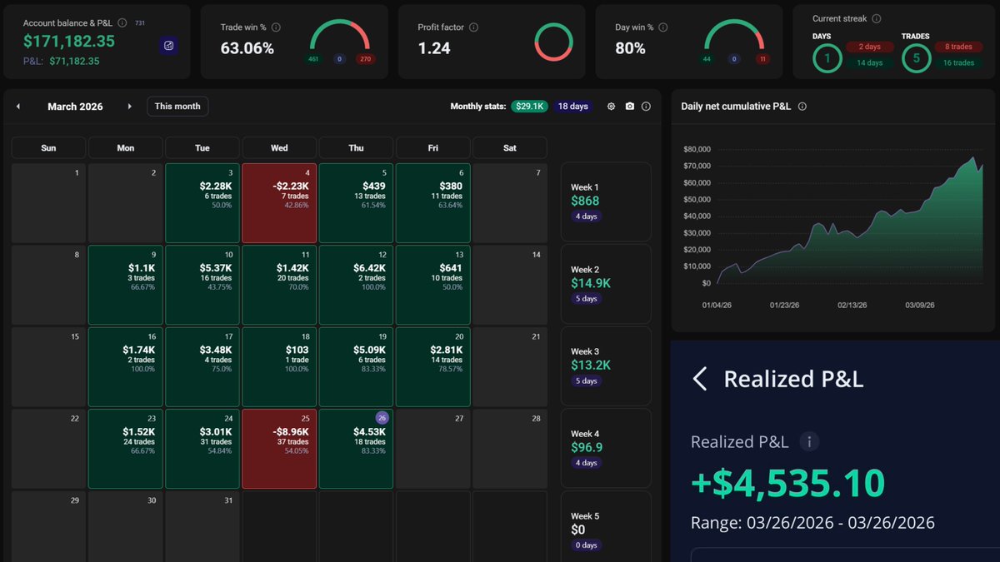1000x562 pixels.
Task: Click the info icon beside Daily net cumulative P&L
Action: (802, 107)
